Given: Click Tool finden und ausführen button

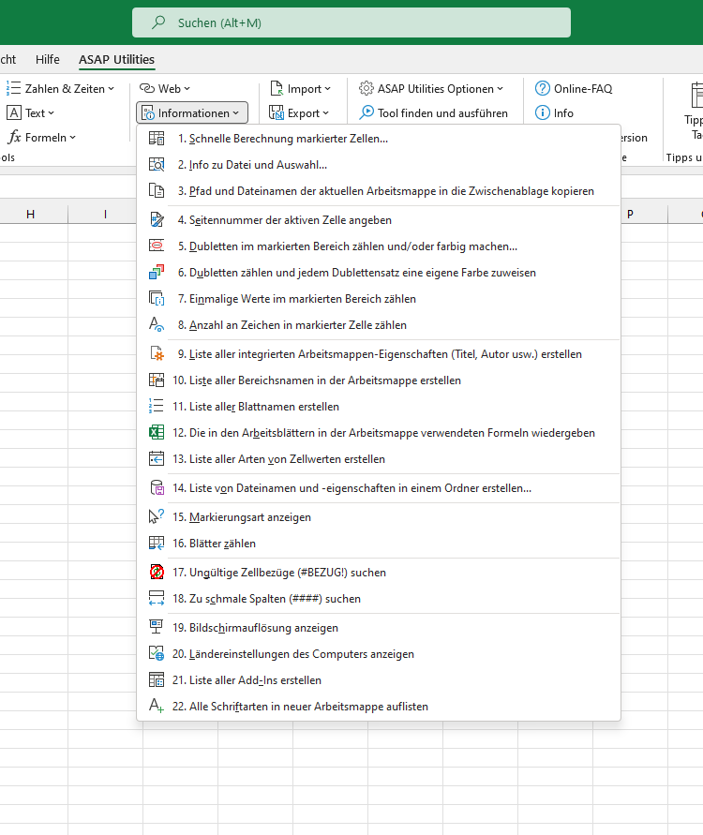Looking at the screenshot, I should pyautogui.click(x=433, y=112).
